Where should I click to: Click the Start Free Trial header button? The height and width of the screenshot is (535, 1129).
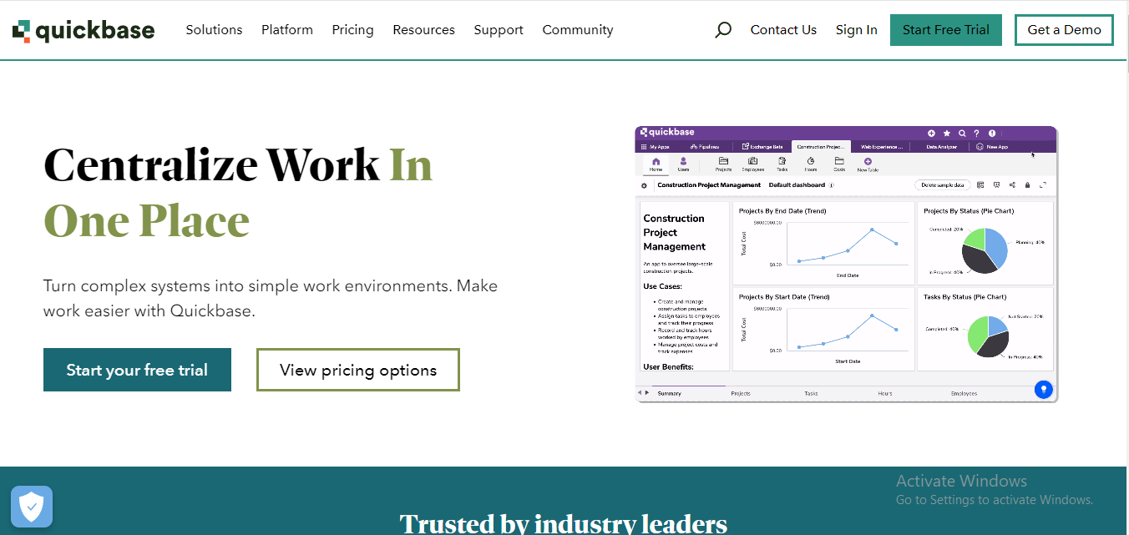click(946, 30)
